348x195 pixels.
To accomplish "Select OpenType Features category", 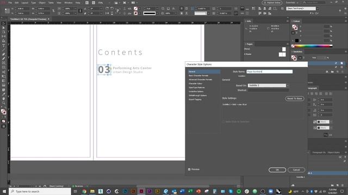I will [197, 88].
